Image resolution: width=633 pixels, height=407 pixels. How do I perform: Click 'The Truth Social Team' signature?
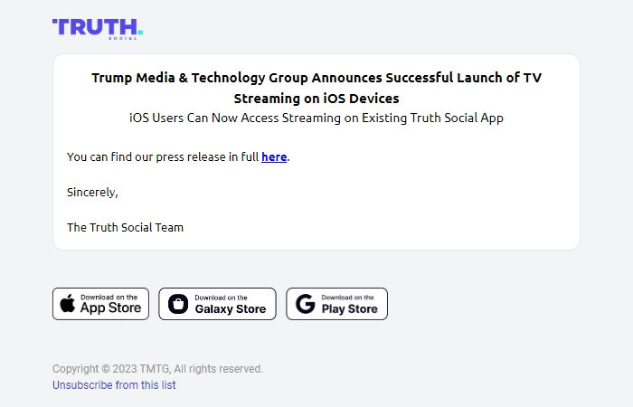(125, 227)
